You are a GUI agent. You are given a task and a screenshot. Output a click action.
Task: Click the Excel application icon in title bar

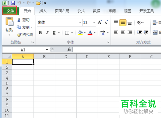coord(5,3)
